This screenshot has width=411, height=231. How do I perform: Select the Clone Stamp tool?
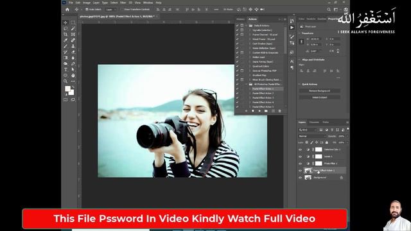[x=73, y=46]
